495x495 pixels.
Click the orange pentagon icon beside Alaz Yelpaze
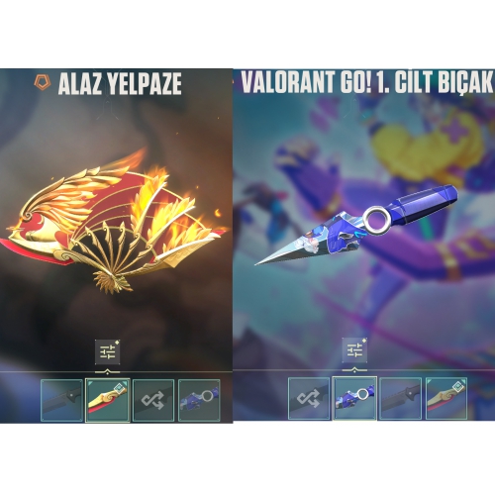(43, 83)
